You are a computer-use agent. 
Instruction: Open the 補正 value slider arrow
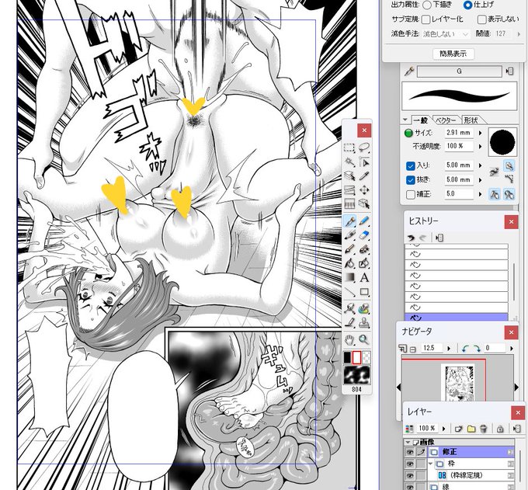pos(480,194)
